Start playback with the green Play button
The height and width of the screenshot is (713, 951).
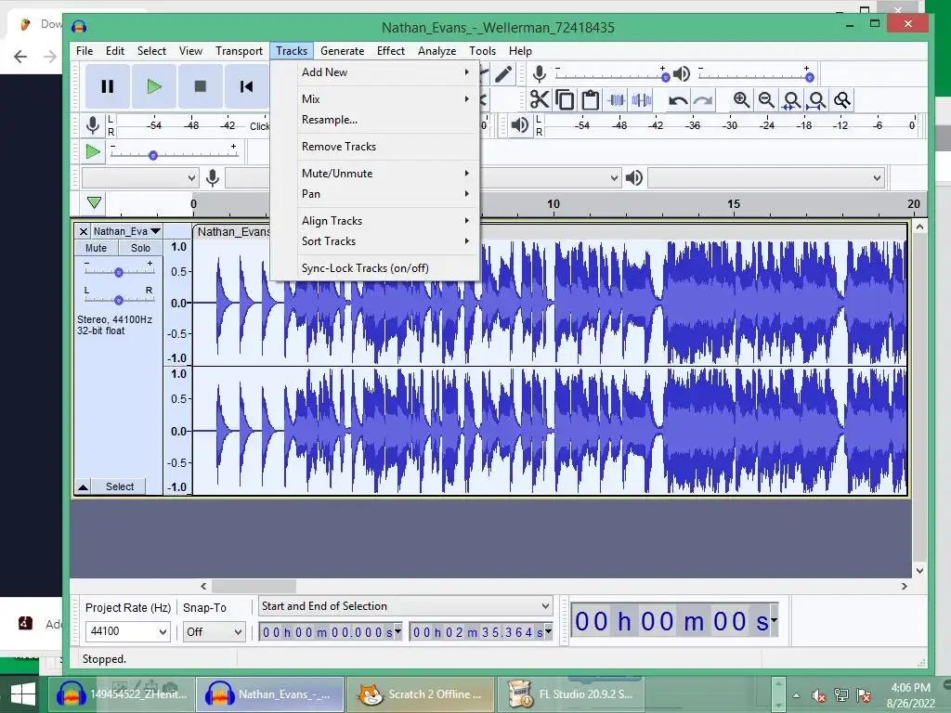click(154, 86)
